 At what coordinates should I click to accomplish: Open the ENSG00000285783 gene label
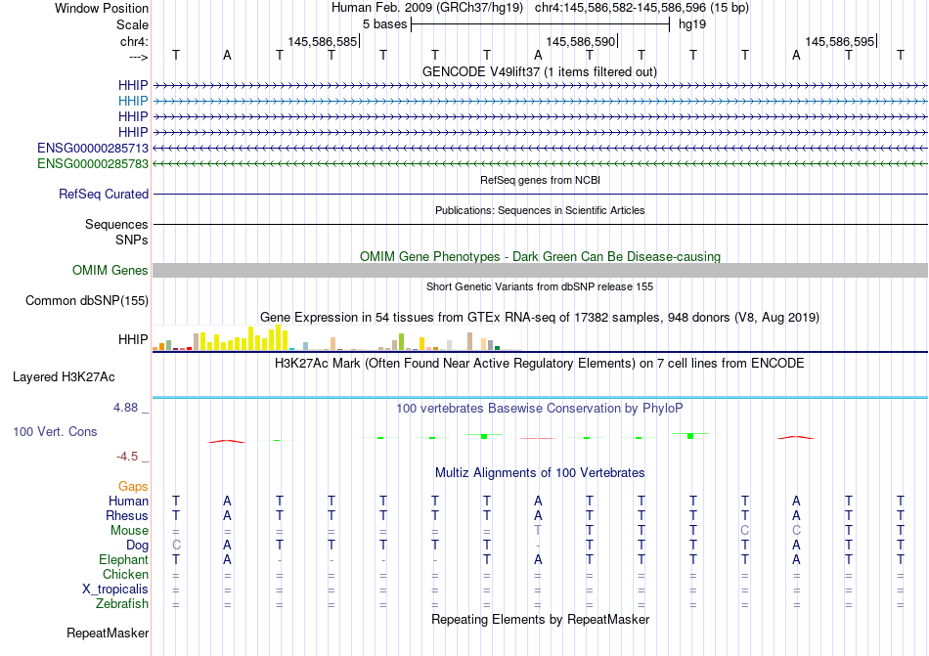[93, 163]
